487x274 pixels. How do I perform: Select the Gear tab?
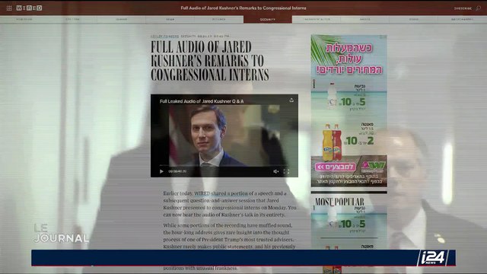[170, 19]
